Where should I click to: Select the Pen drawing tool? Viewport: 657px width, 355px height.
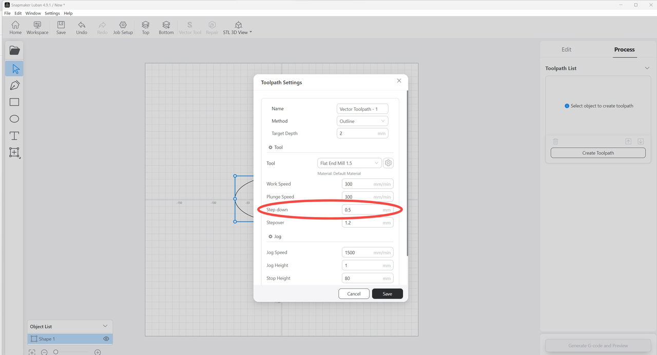point(14,85)
